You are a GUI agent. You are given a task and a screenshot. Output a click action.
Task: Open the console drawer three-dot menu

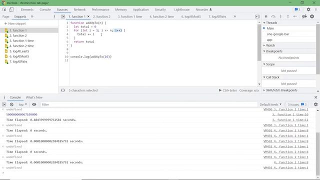(x=4, y=97)
